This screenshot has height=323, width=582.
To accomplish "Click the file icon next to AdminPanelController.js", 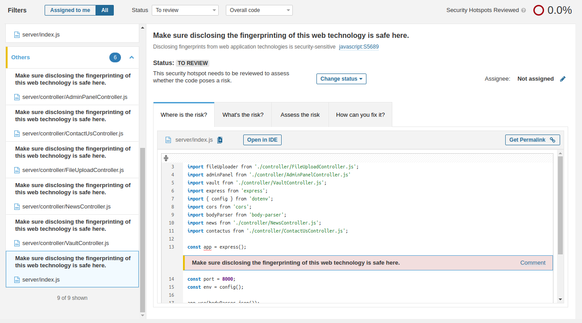I will [x=17, y=97].
